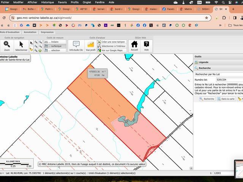243x182 pixels.
Task: Toggle the linéaire measurement tool
Action: click(x=54, y=42)
